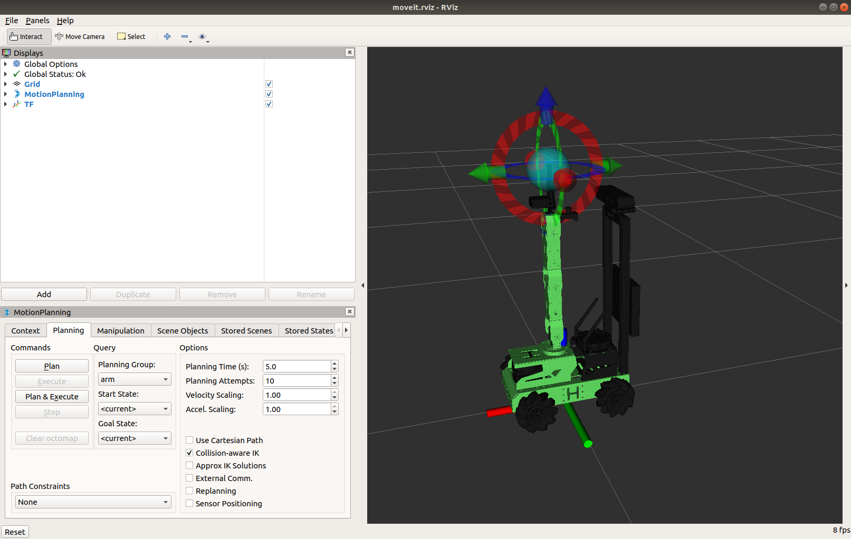Click the zoom in plus toolbar icon
Image resolution: width=851 pixels, height=539 pixels.
(x=167, y=36)
